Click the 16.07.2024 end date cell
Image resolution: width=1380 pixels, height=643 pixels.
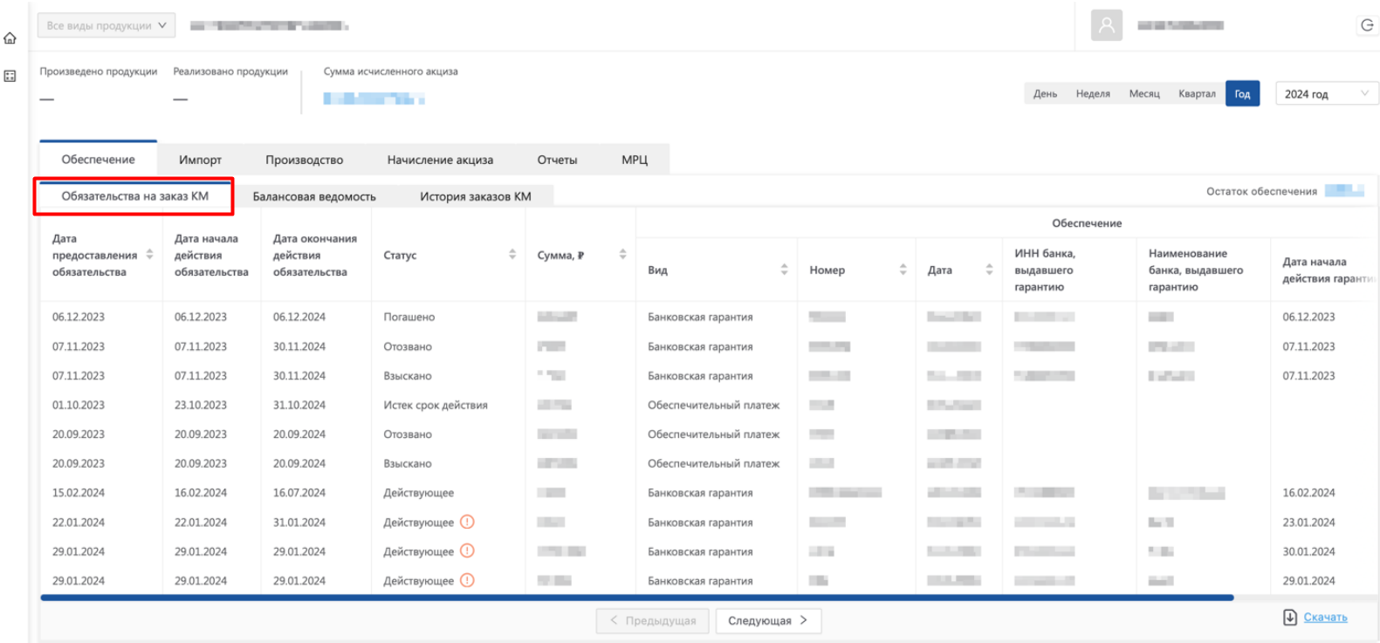click(299, 493)
